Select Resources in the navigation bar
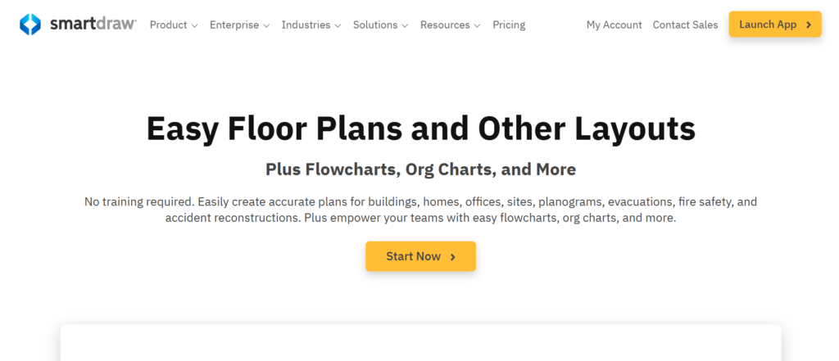This screenshot has height=361, width=839. [x=446, y=25]
